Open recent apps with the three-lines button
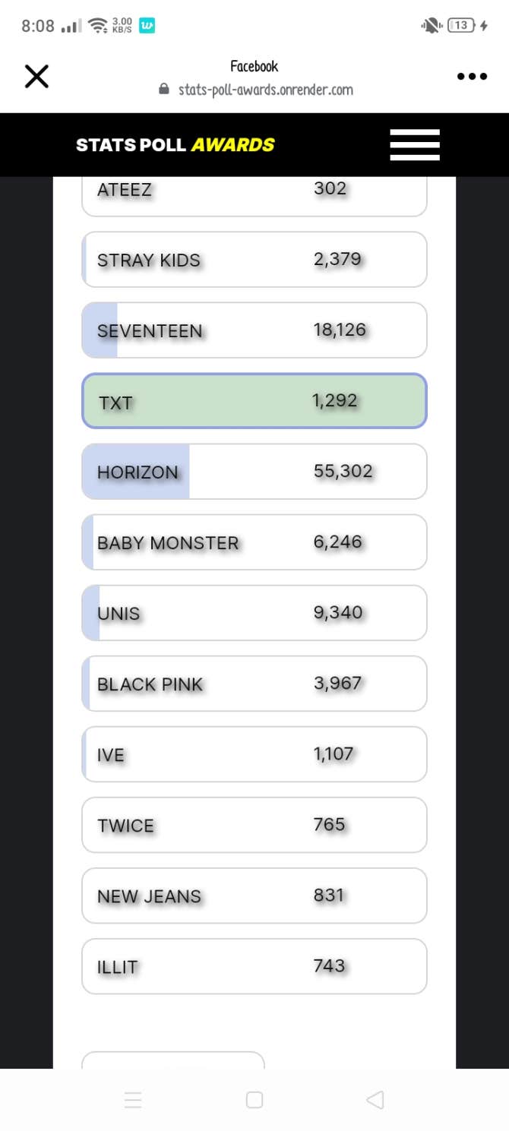 (x=133, y=1100)
